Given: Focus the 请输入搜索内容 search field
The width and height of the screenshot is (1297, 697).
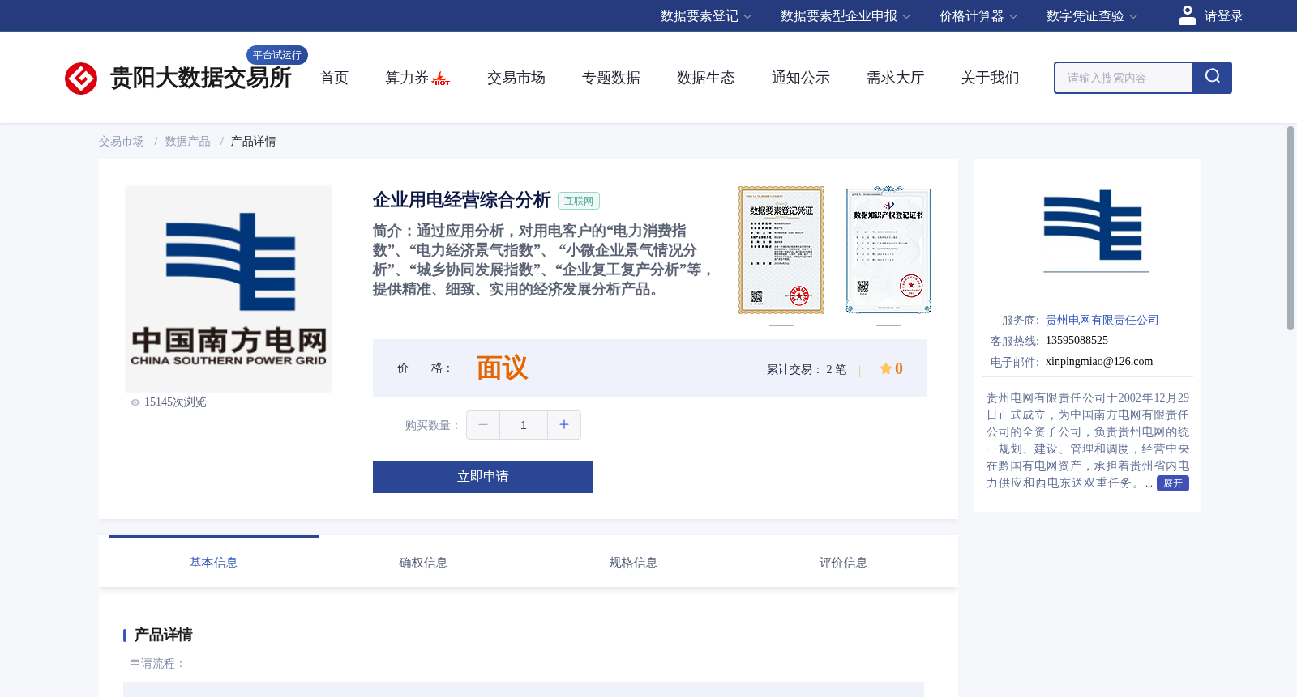Looking at the screenshot, I should point(1124,78).
